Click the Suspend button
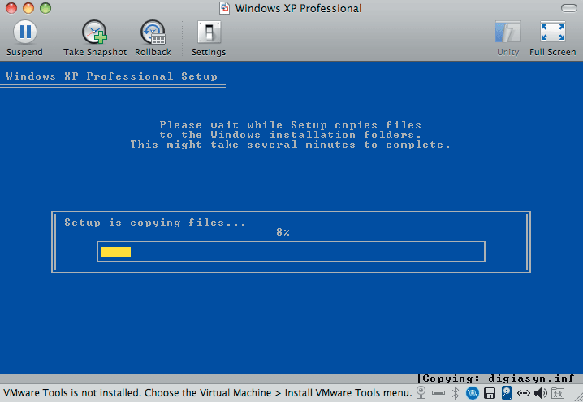Viewport: 583px width, 402px height. 24,38
